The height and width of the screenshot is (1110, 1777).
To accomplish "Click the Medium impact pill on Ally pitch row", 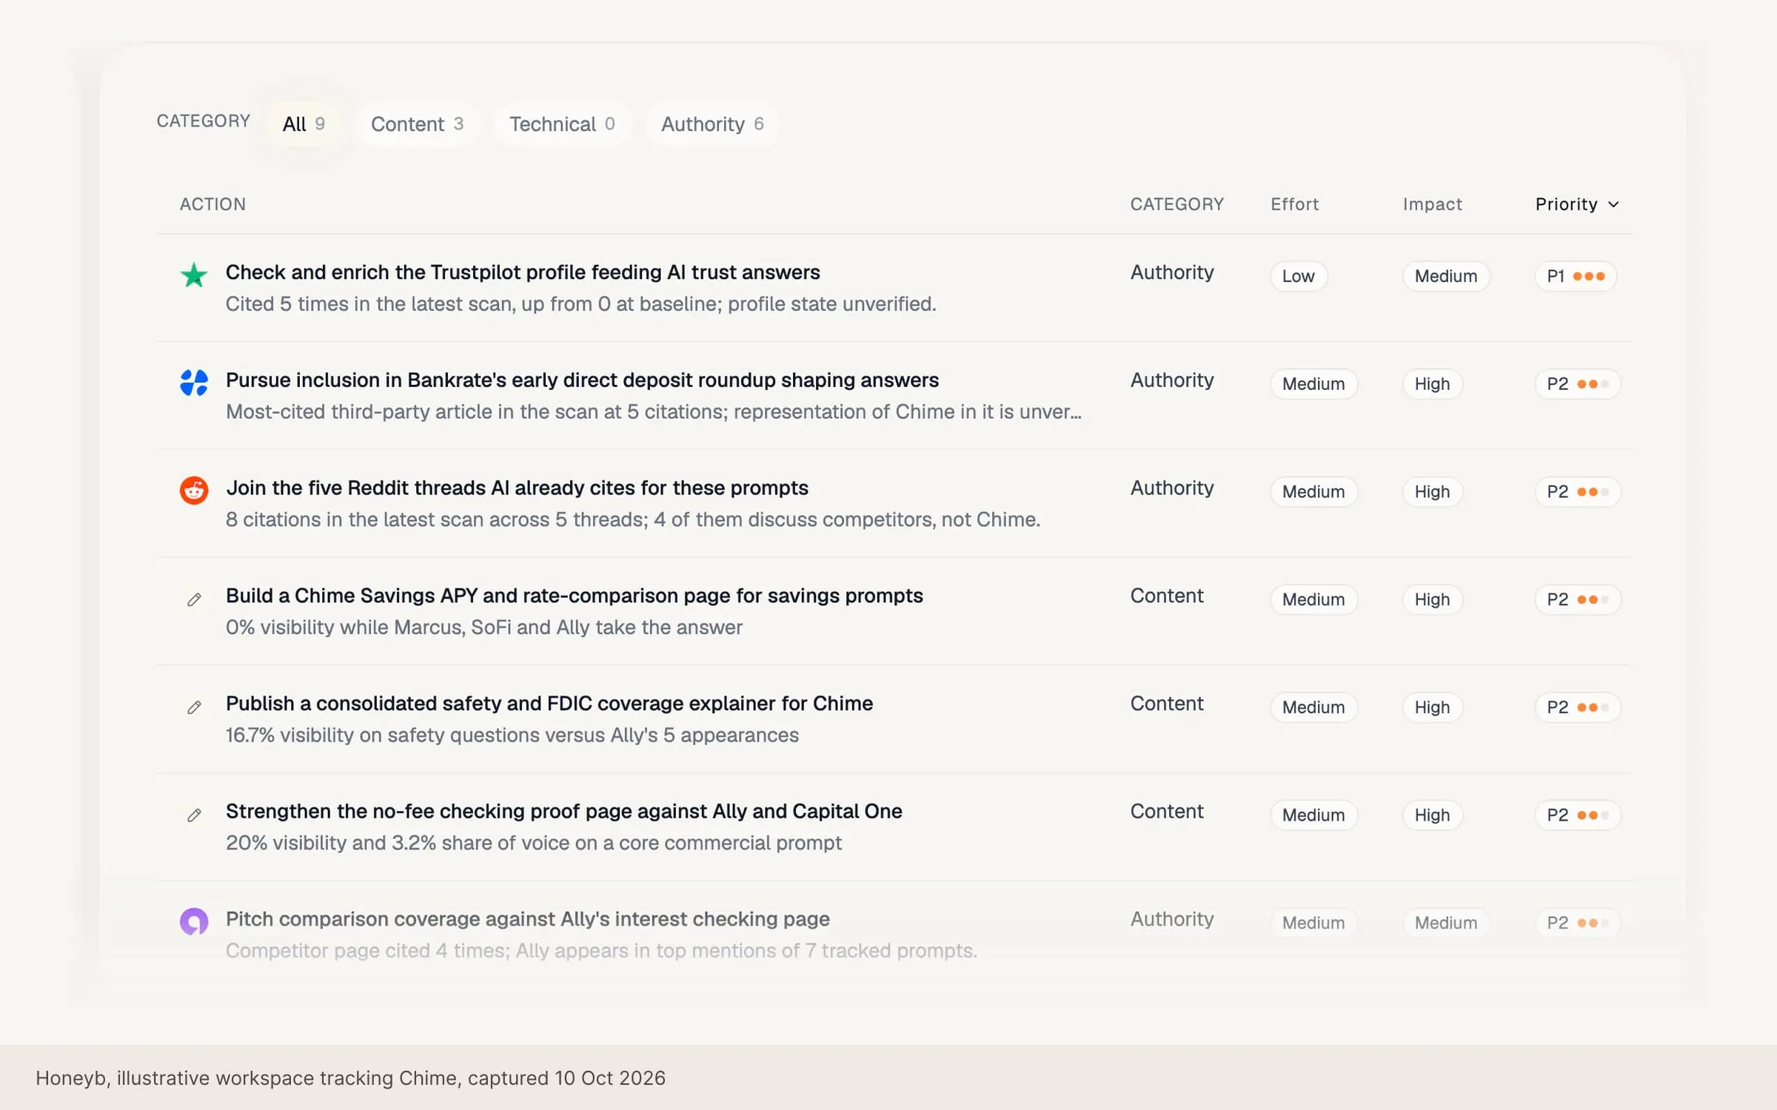I will click(1446, 923).
